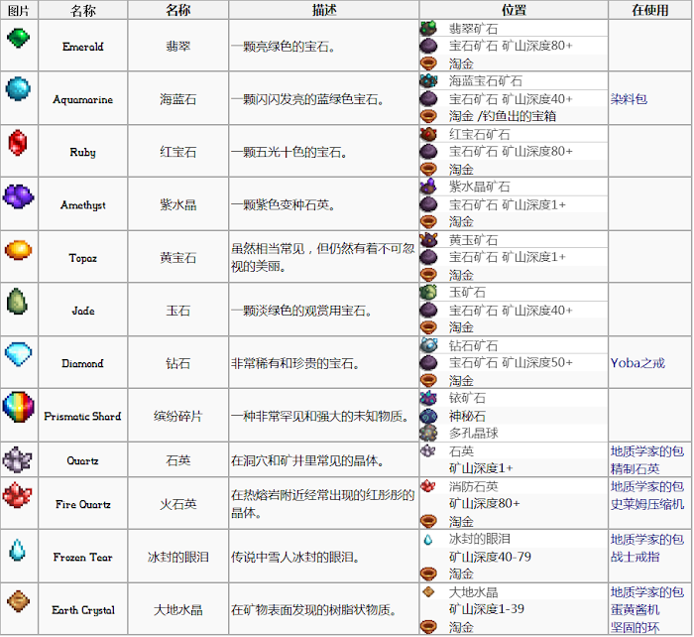Click the gem node icon beside 矿山深度50+

428,363
